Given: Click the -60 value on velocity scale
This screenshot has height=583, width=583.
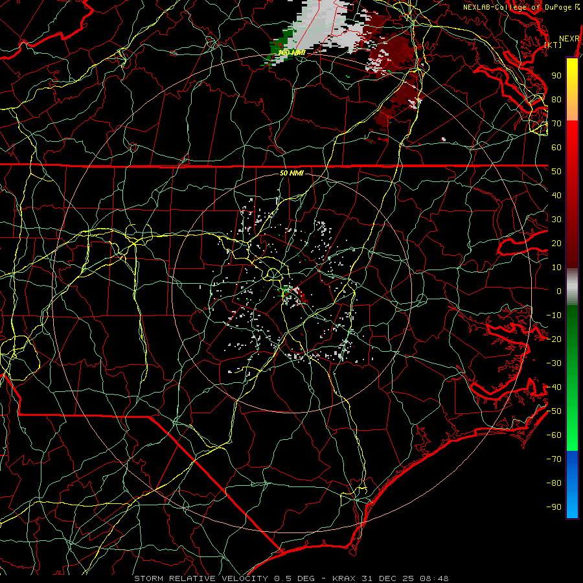Looking at the screenshot, I should (x=554, y=435).
